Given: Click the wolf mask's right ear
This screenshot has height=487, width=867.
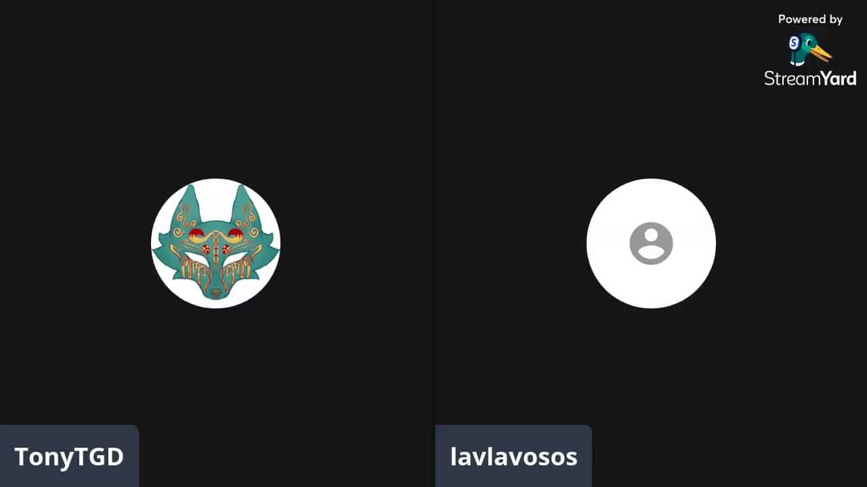Looking at the screenshot, I should click(x=242, y=203).
